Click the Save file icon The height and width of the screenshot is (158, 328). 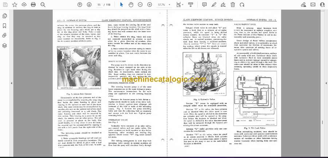(x=5, y=5)
